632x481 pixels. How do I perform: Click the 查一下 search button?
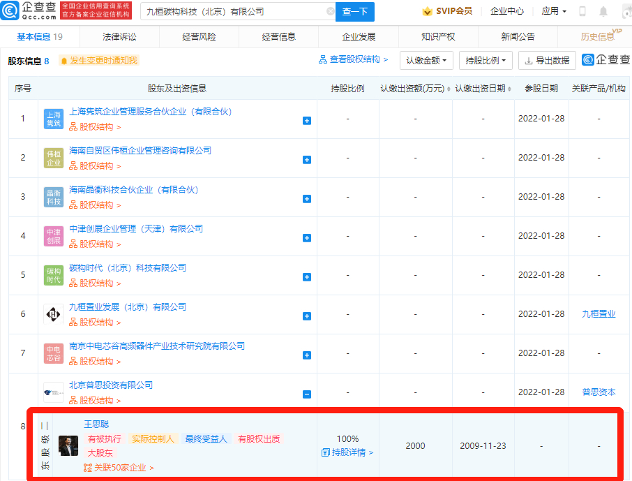(354, 12)
